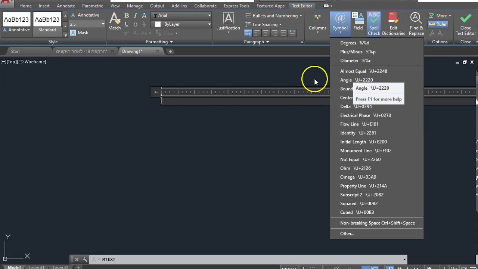Click the ByLayer white color swatch

pyautogui.click(x=158, y=24)
